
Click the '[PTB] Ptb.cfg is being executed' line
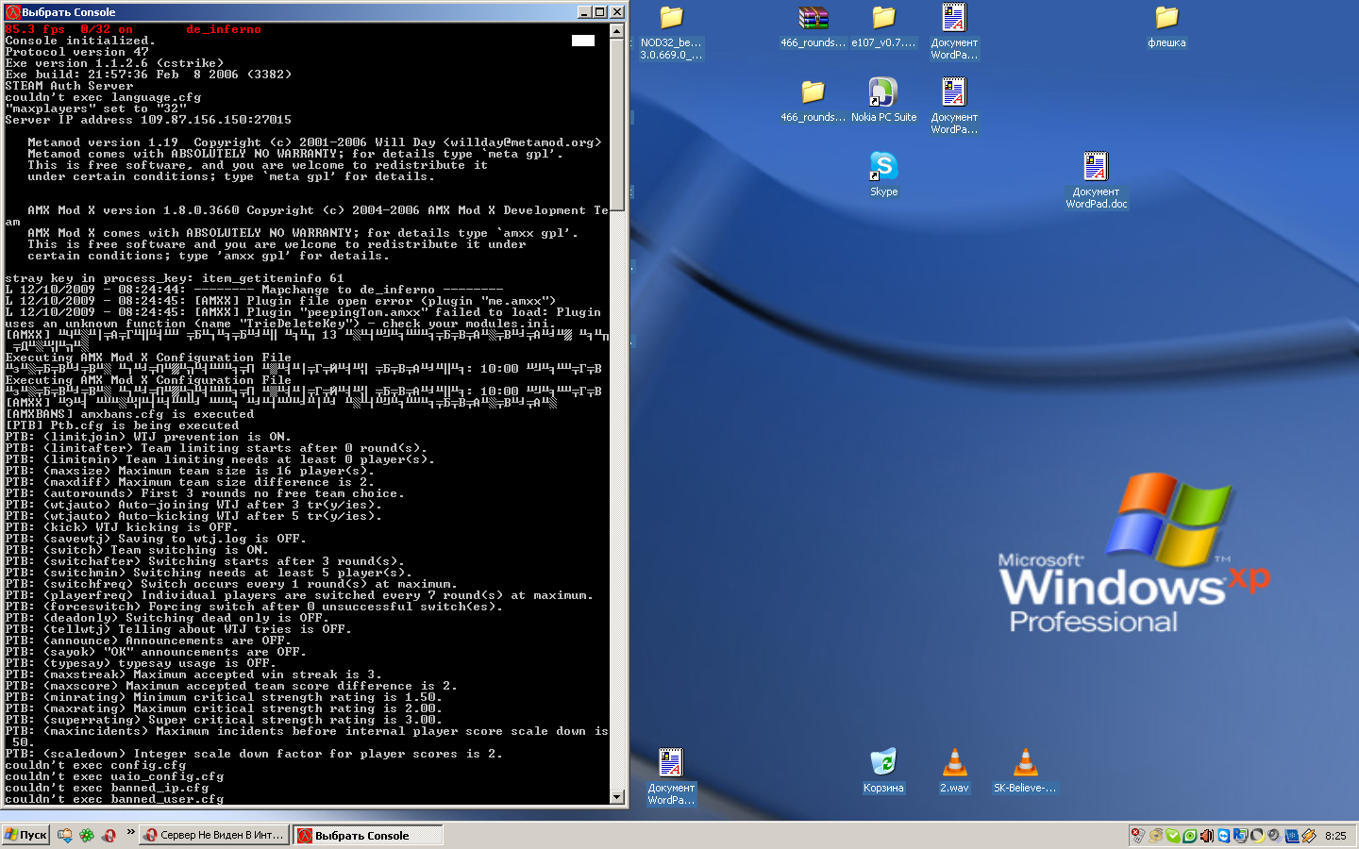click(122, 425)
